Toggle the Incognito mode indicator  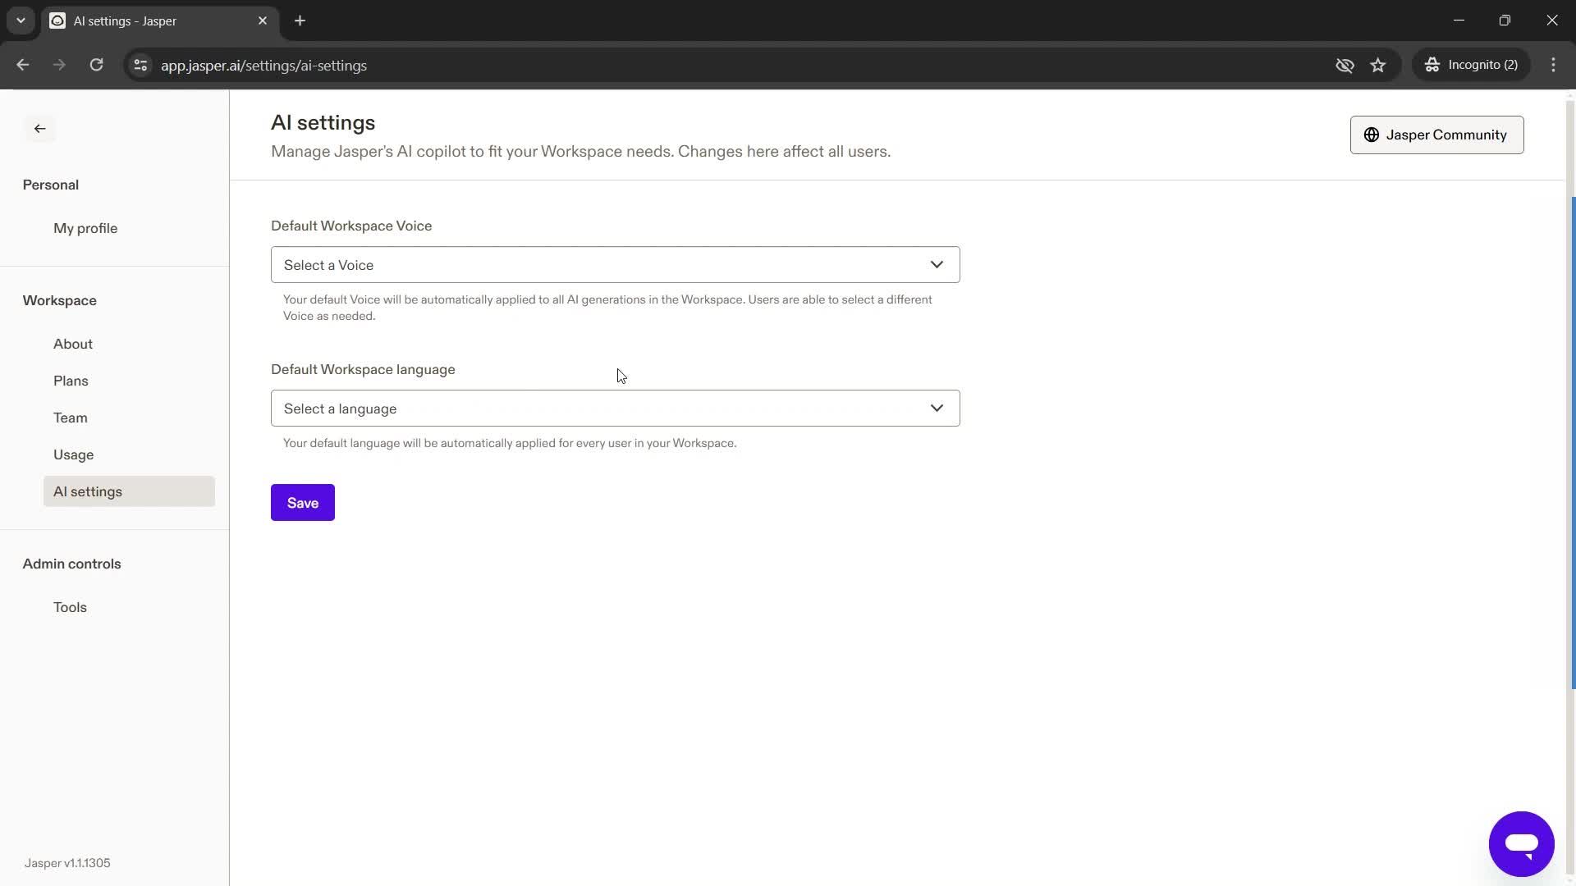tap(1473, 65)
